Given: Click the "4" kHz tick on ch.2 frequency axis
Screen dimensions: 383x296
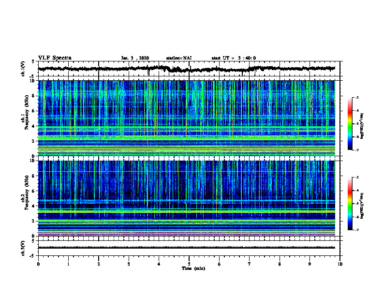Looking at the screenshot, I should (34, 206).
